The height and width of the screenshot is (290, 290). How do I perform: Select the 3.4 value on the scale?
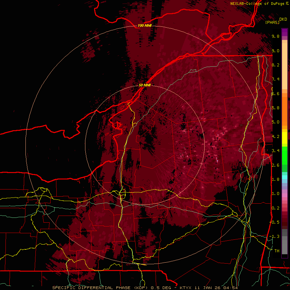tap(275, 151)
